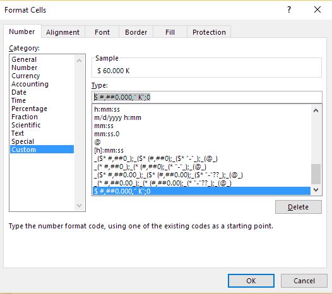Go to the Border tab
The width and height of the screenshot is (332, 294).
coord(136,32)
